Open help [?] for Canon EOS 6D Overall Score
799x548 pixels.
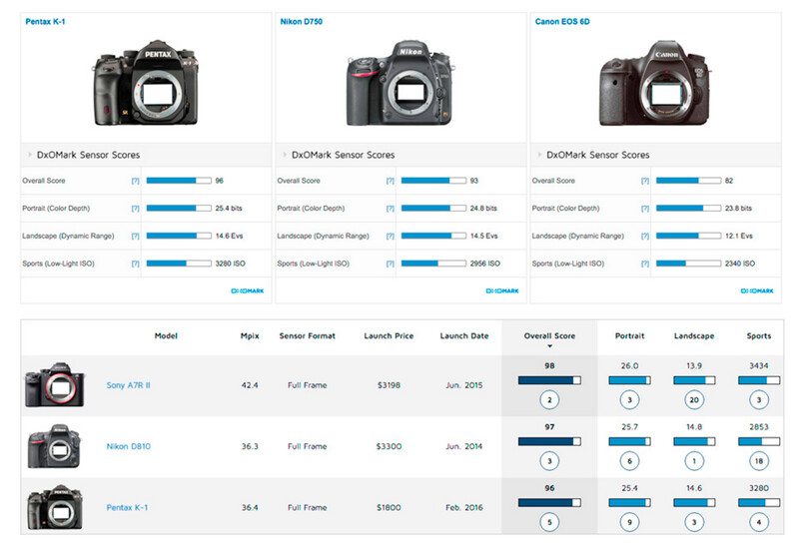point(644,181)
